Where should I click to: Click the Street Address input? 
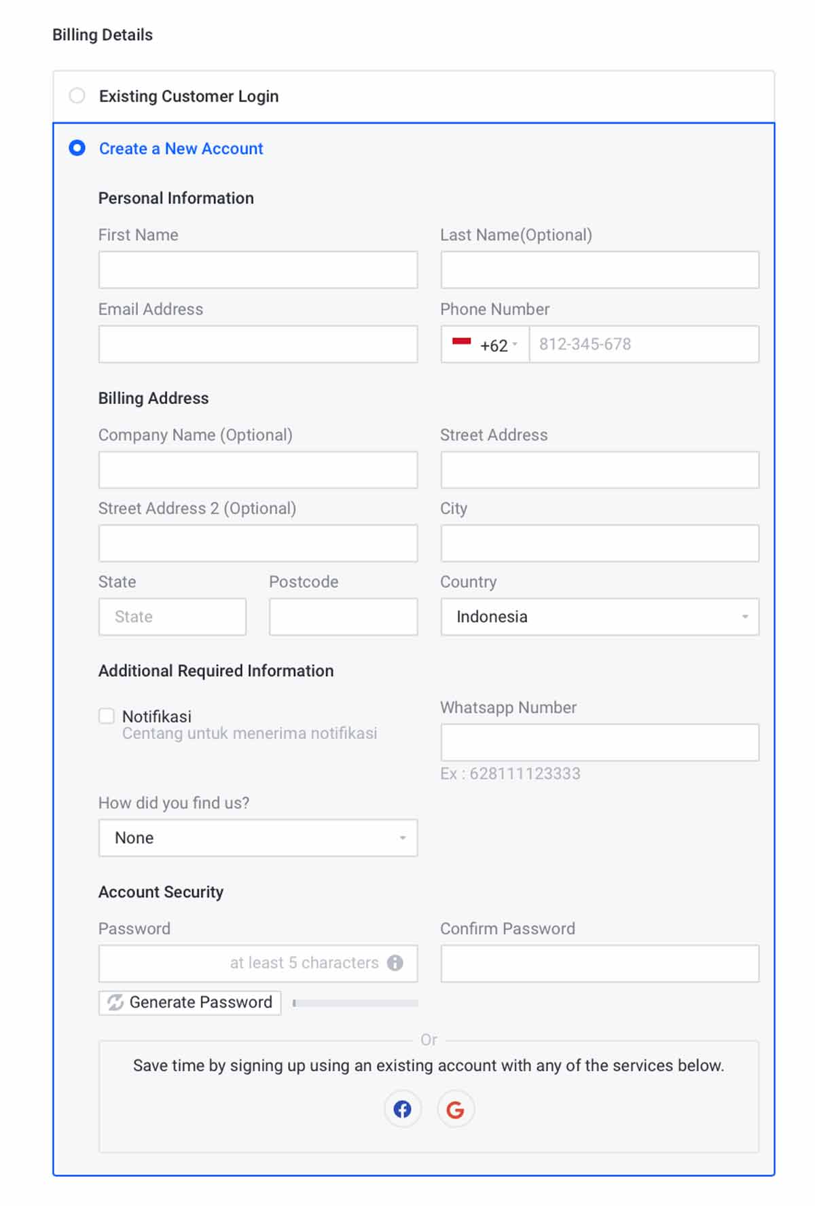click(x=599, y=469)
